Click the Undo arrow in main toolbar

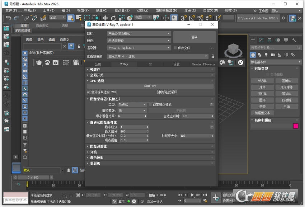tap(8, 18)
